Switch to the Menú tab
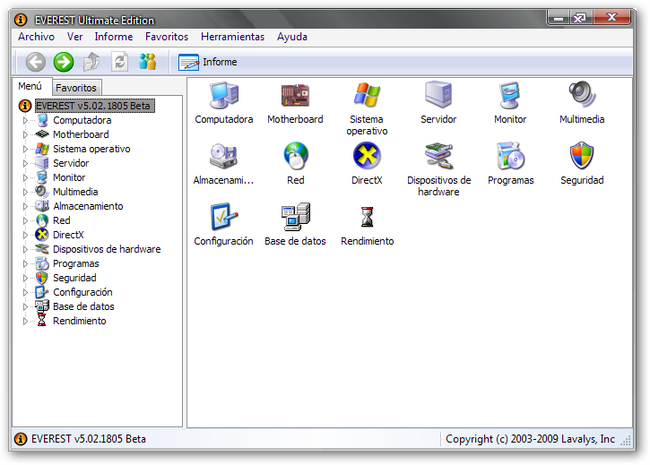Viewport: 650px width, 465px height. tap(30, 86)
